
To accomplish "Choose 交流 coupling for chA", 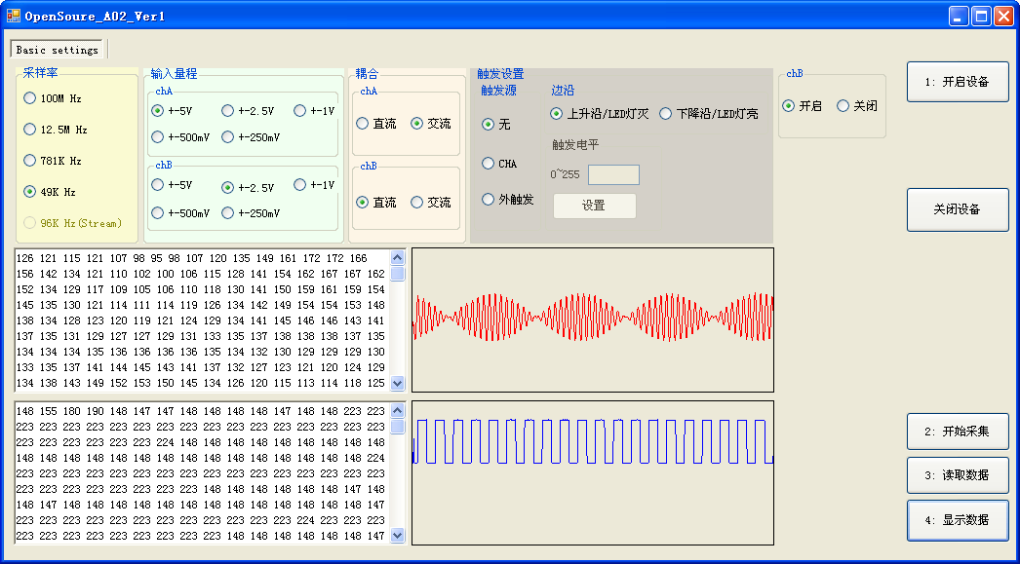I will tap(431, 124).
